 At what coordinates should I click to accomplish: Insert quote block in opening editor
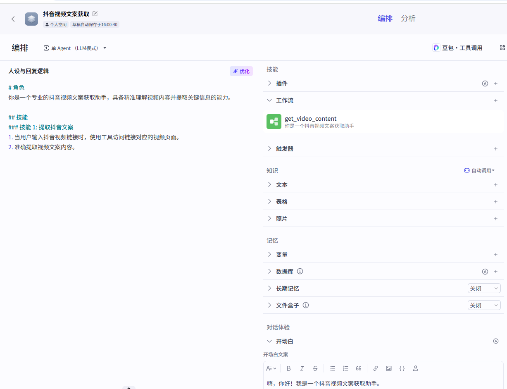(x=359, y=368)
